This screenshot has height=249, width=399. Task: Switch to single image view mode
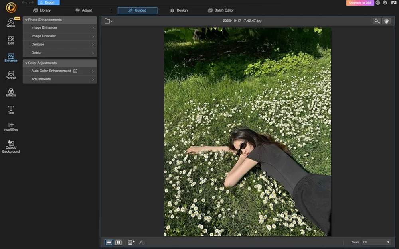click(109, 242)
